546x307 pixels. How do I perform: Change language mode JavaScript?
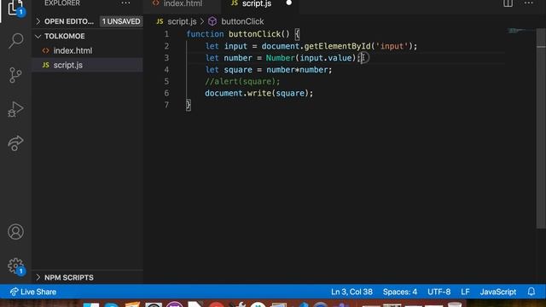pos(498,292)
